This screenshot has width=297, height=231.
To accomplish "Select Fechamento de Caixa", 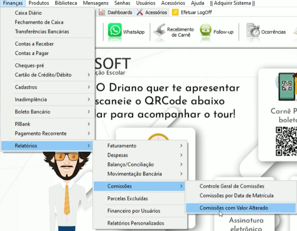I will (x=47, y=22).
